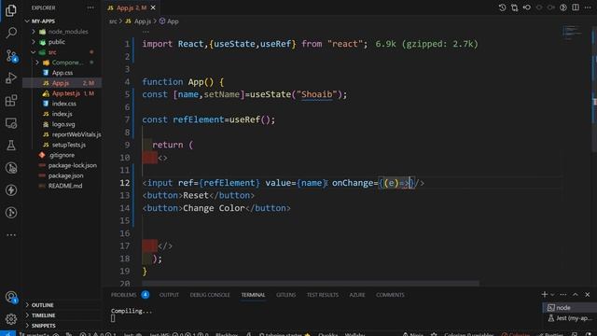Viewport: 597px width, 336px height.
Task: Switch to the GITLENS tab
Action: point(286,295)
